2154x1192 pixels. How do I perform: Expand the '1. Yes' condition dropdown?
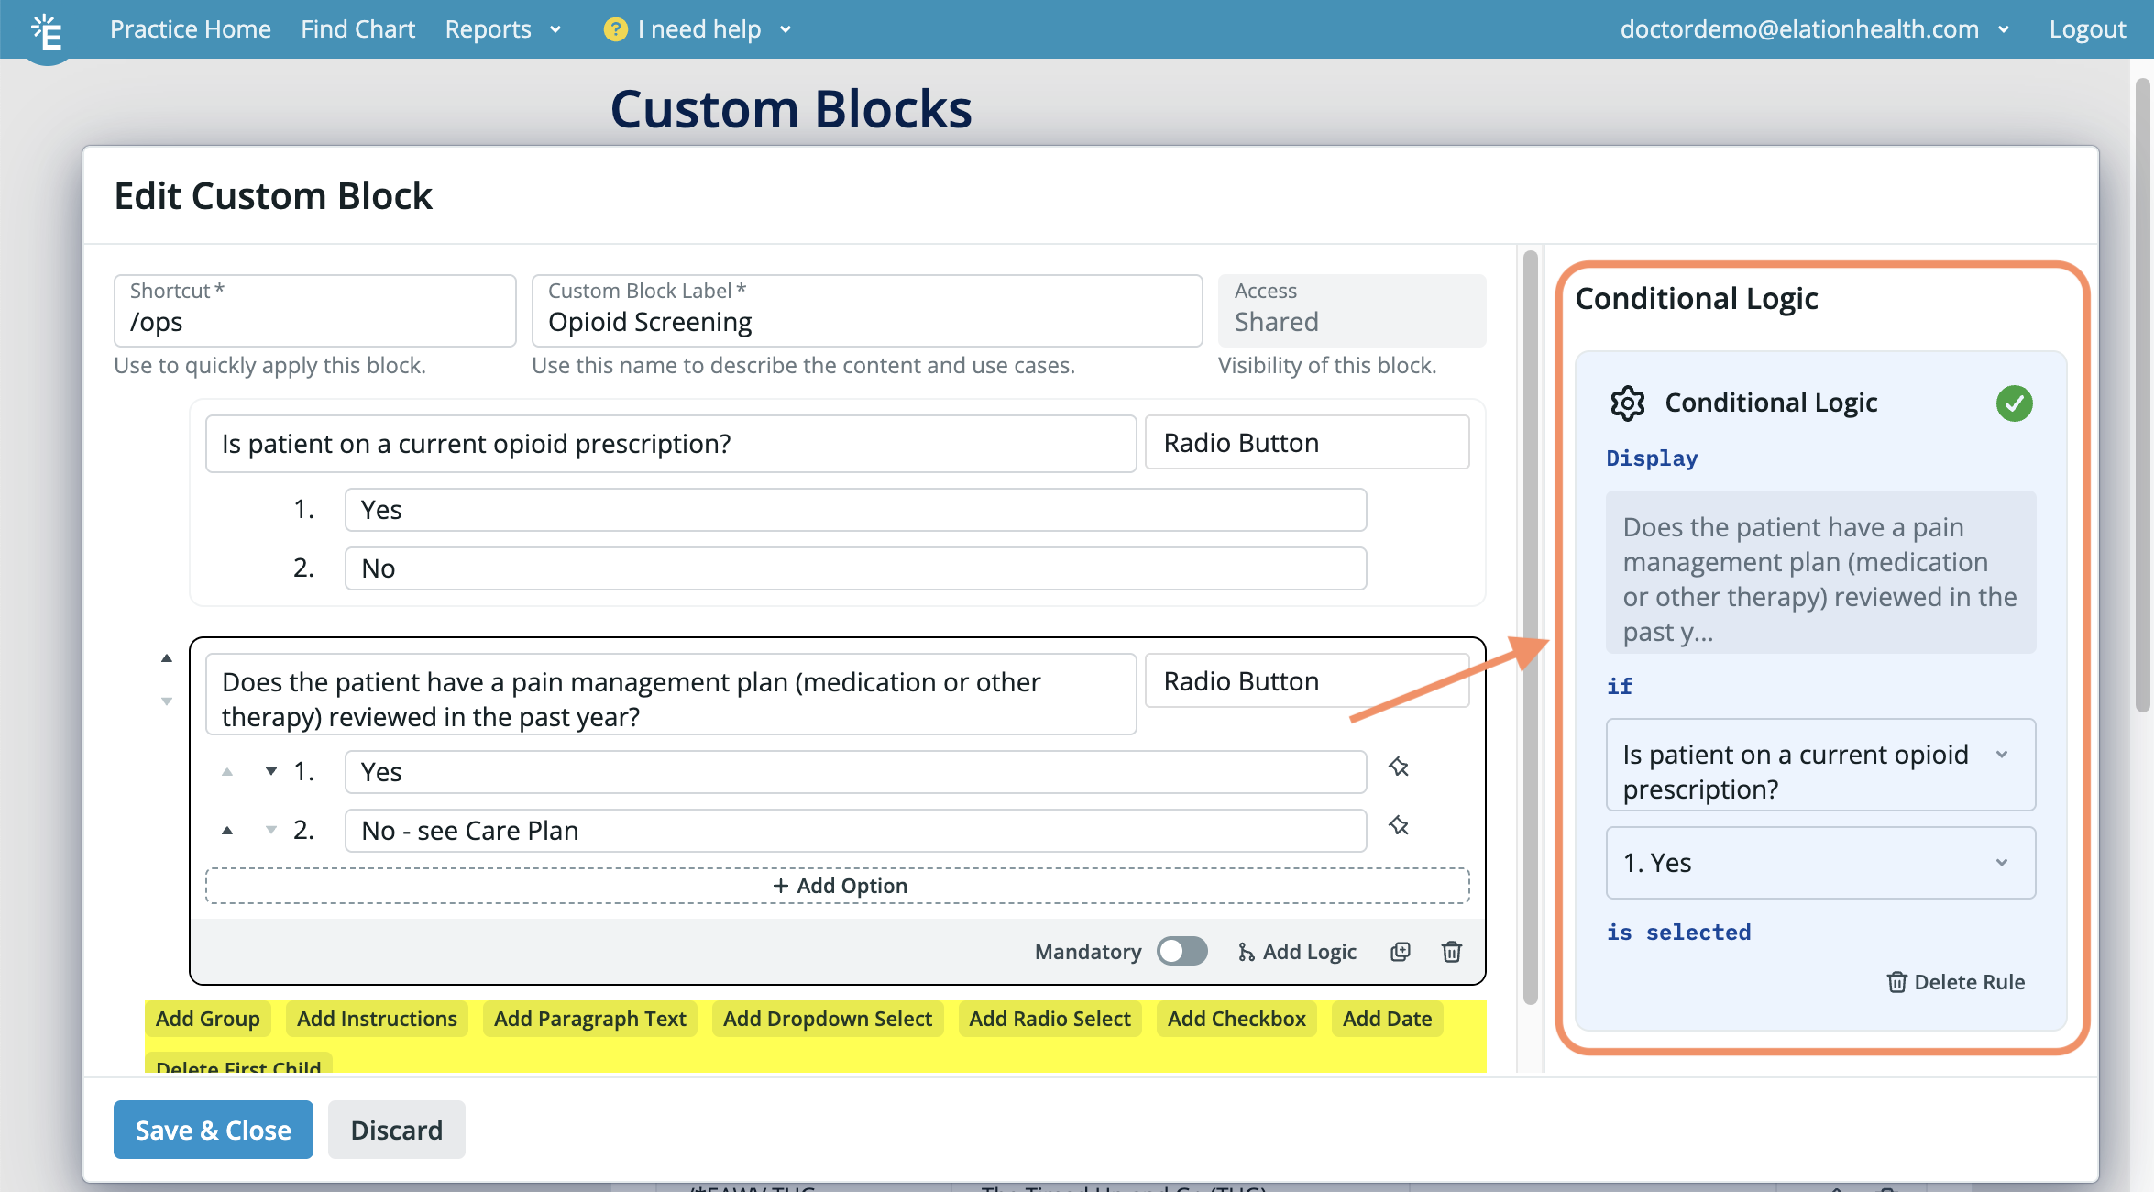point(2003,863)
